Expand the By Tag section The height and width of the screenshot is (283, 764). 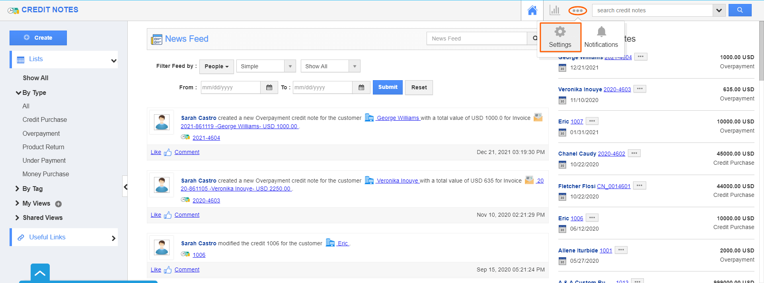coord(18,189)
